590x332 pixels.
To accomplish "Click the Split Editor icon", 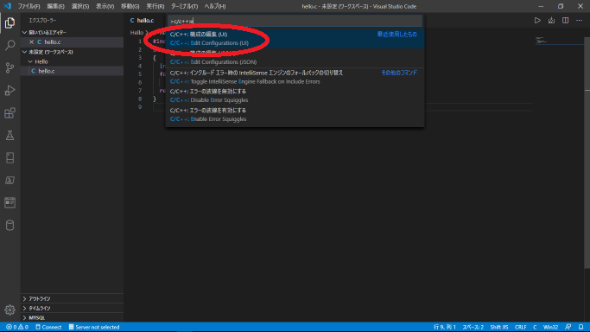I will [565, 21].
